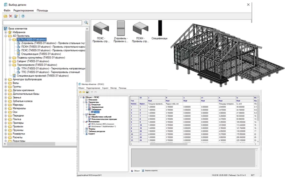Click redo arrow in the Мастер объектов toolbar

[95, 92]
